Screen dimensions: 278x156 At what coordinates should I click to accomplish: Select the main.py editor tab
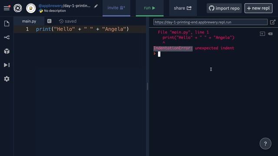click(29, 21)
